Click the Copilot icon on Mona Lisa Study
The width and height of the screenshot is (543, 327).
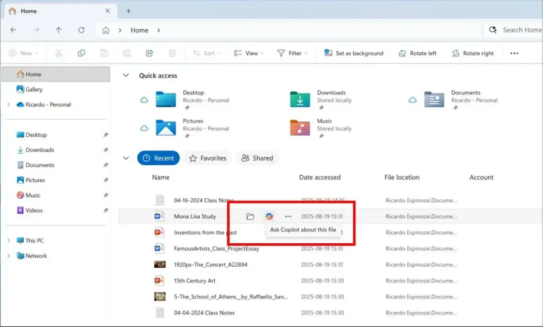coord(269,216)
